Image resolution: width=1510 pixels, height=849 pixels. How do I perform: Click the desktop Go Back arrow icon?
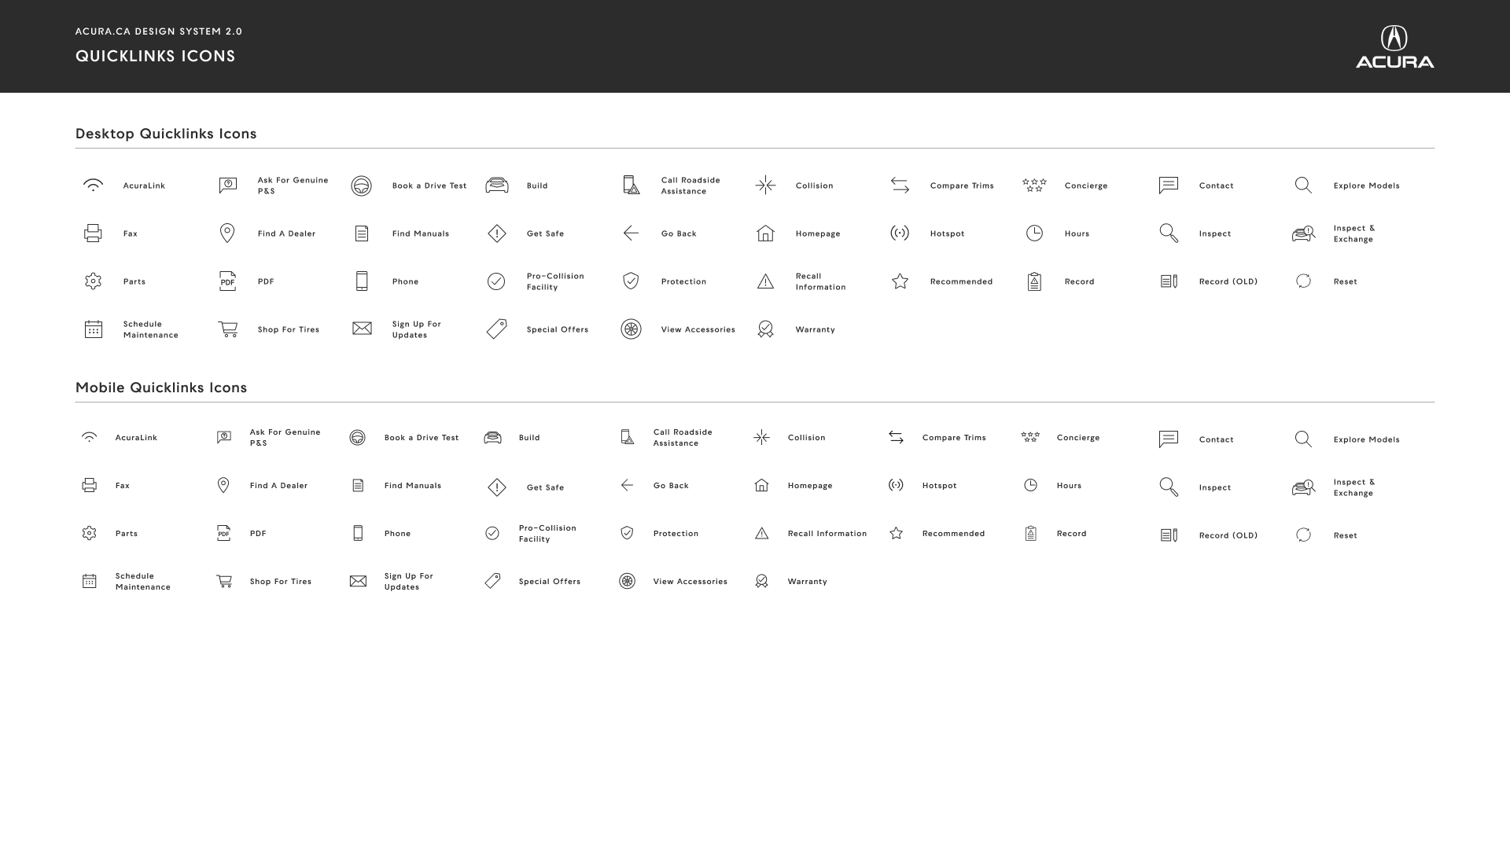(631, 233)
